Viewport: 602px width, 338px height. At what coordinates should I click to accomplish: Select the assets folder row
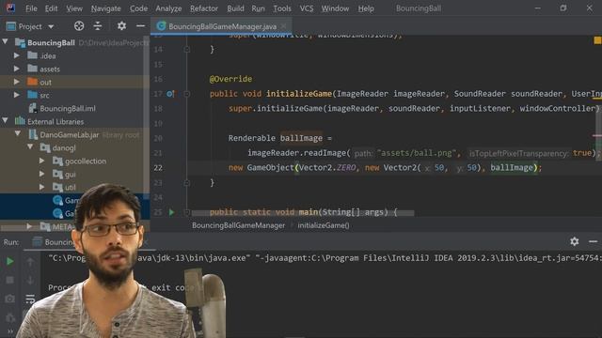pyautogui.click(x=74, y=69)
